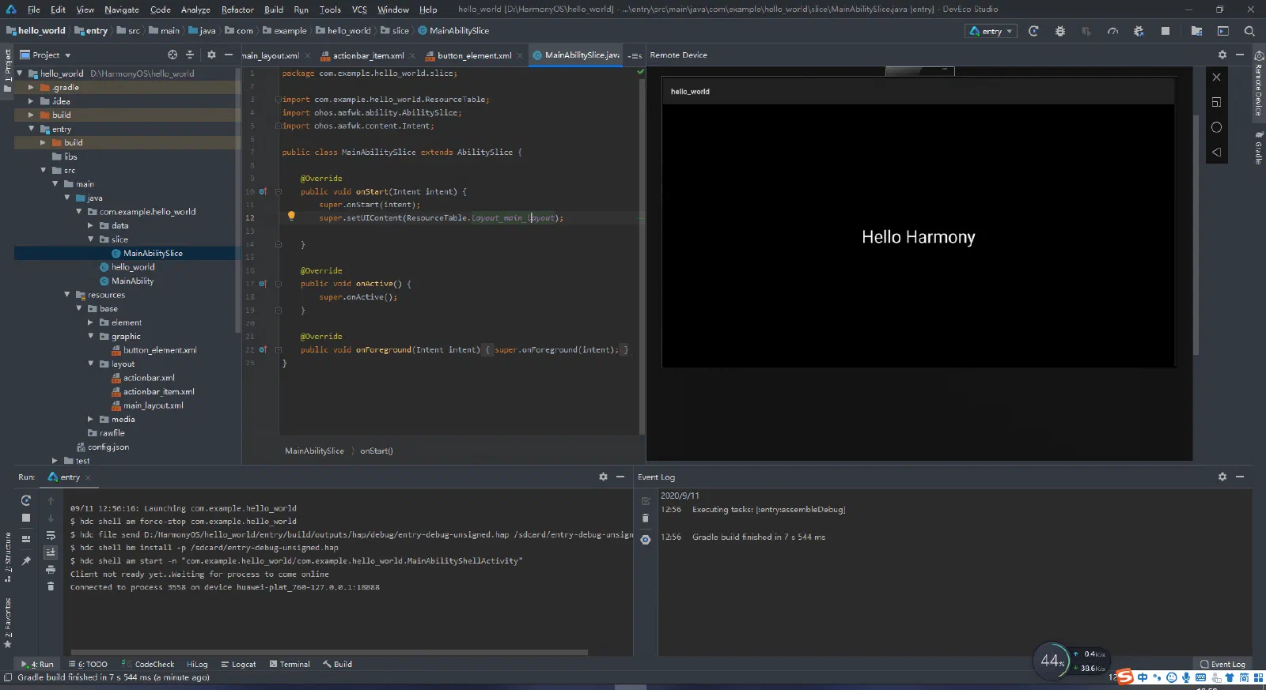Toggle soft-wrap in Run console

pyautogui.click(x=51, y=535)
